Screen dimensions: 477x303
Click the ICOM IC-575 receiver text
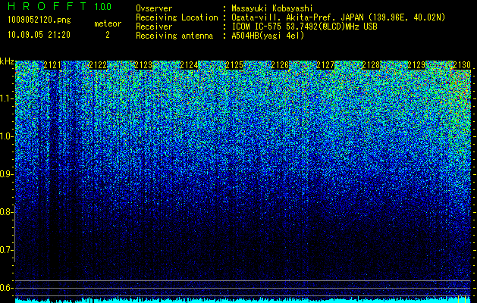(304, 27)
